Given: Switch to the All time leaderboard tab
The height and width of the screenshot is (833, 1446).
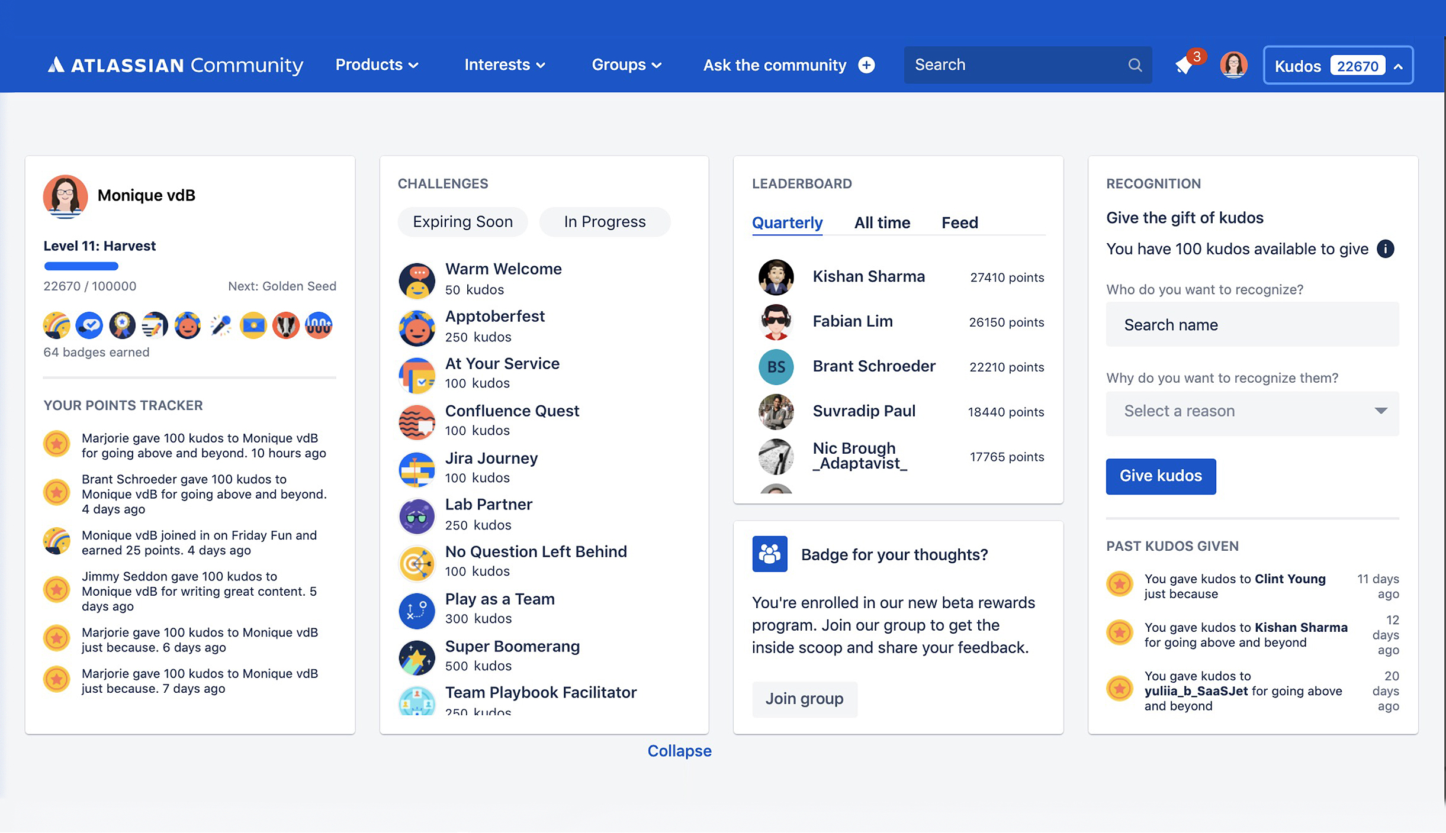Looking at the screenshot, I should coord(882,223).
